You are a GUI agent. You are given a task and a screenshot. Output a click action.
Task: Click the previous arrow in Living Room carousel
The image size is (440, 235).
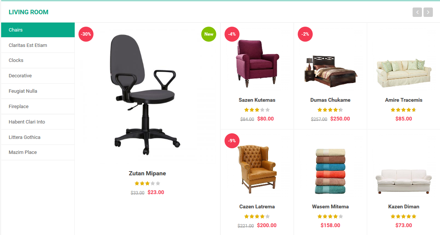click(x=417, y=12)
